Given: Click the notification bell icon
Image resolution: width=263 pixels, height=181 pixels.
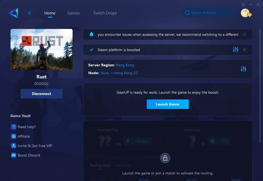Looking at the screenshot, I should click(92, 34).
